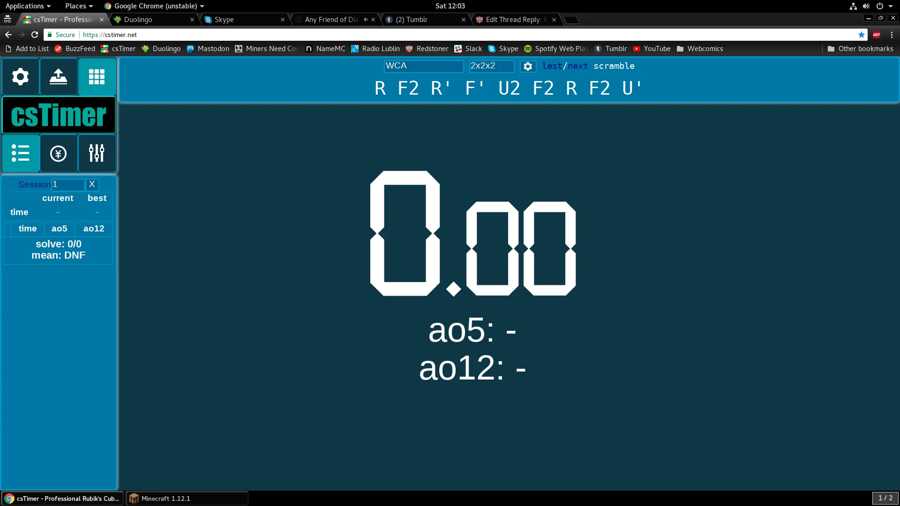Toggle the sliders options icon

tap(97, 153)
